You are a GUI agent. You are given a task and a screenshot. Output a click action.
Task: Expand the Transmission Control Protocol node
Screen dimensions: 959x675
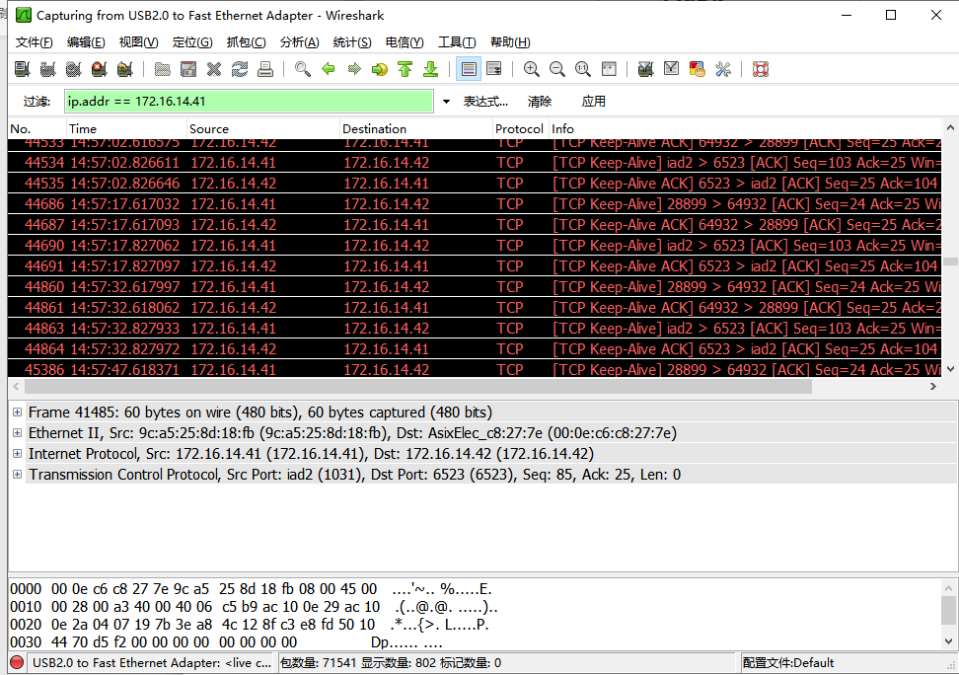click(17, 475)
